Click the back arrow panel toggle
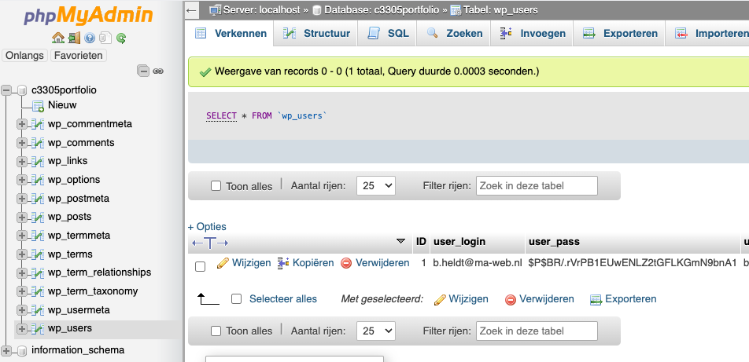Screen dimensions: 749x362 click(x=191, y=10)
